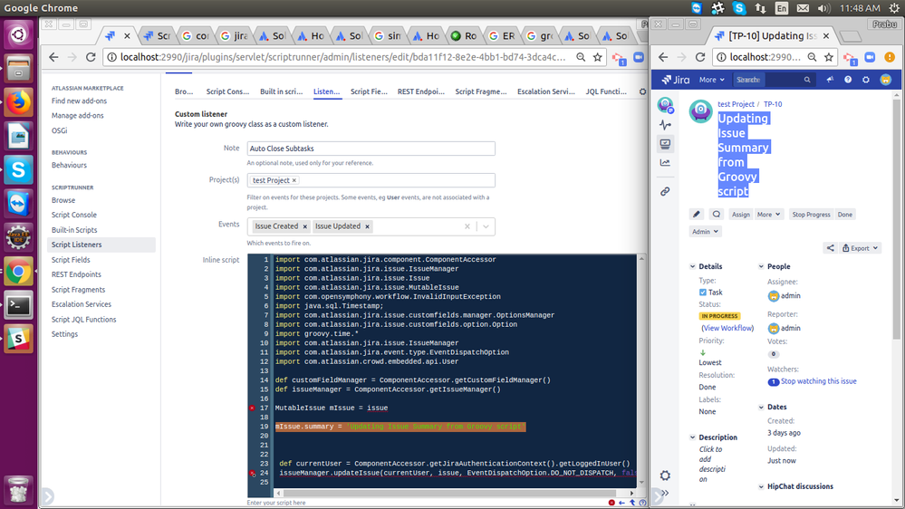
Task: Open the board monitor icon in sidebar
Action: (x=666, y=144)
